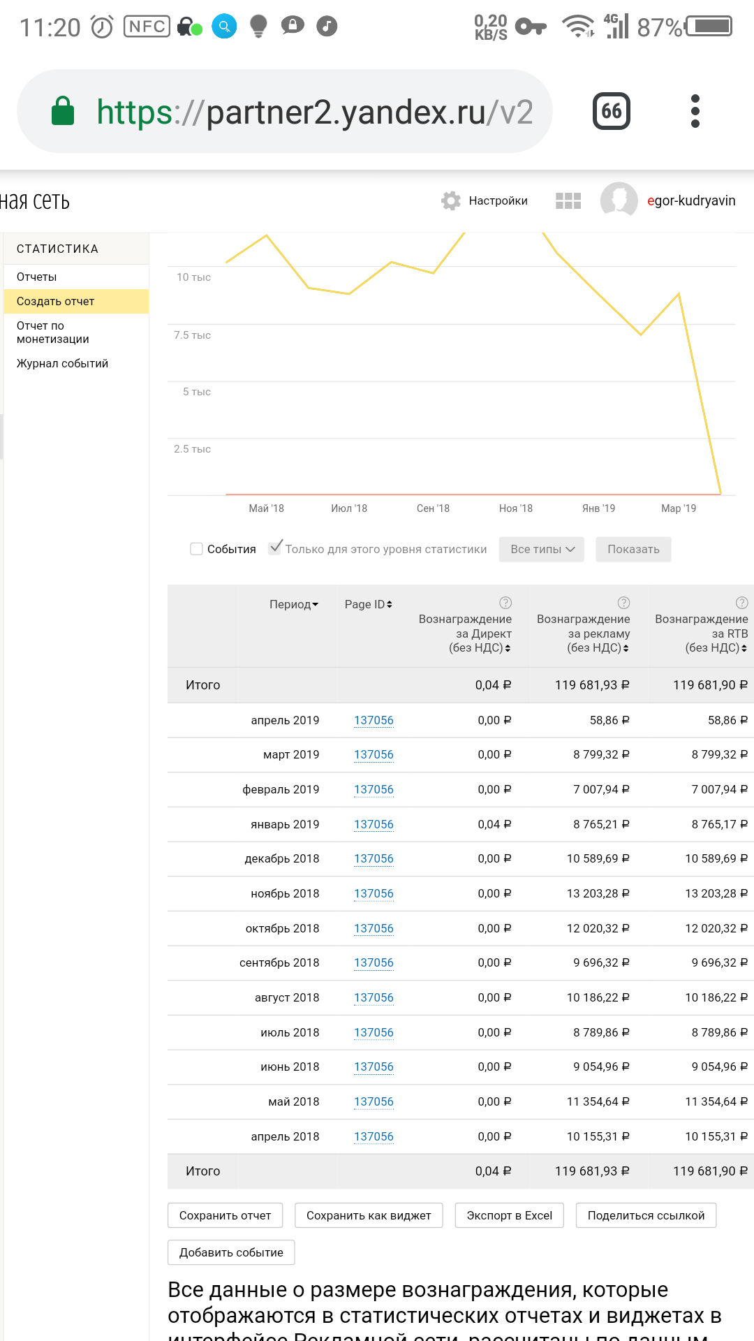Open the Settings gear icon
Image resolution: width=754 pixels, height=1341 pixels.
pyautogui.click(x=451, y=201)
